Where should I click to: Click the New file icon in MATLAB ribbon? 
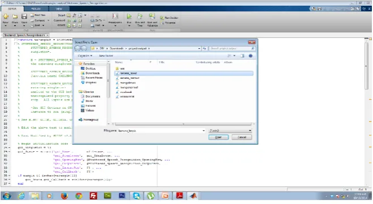click(x=6, y=16)
